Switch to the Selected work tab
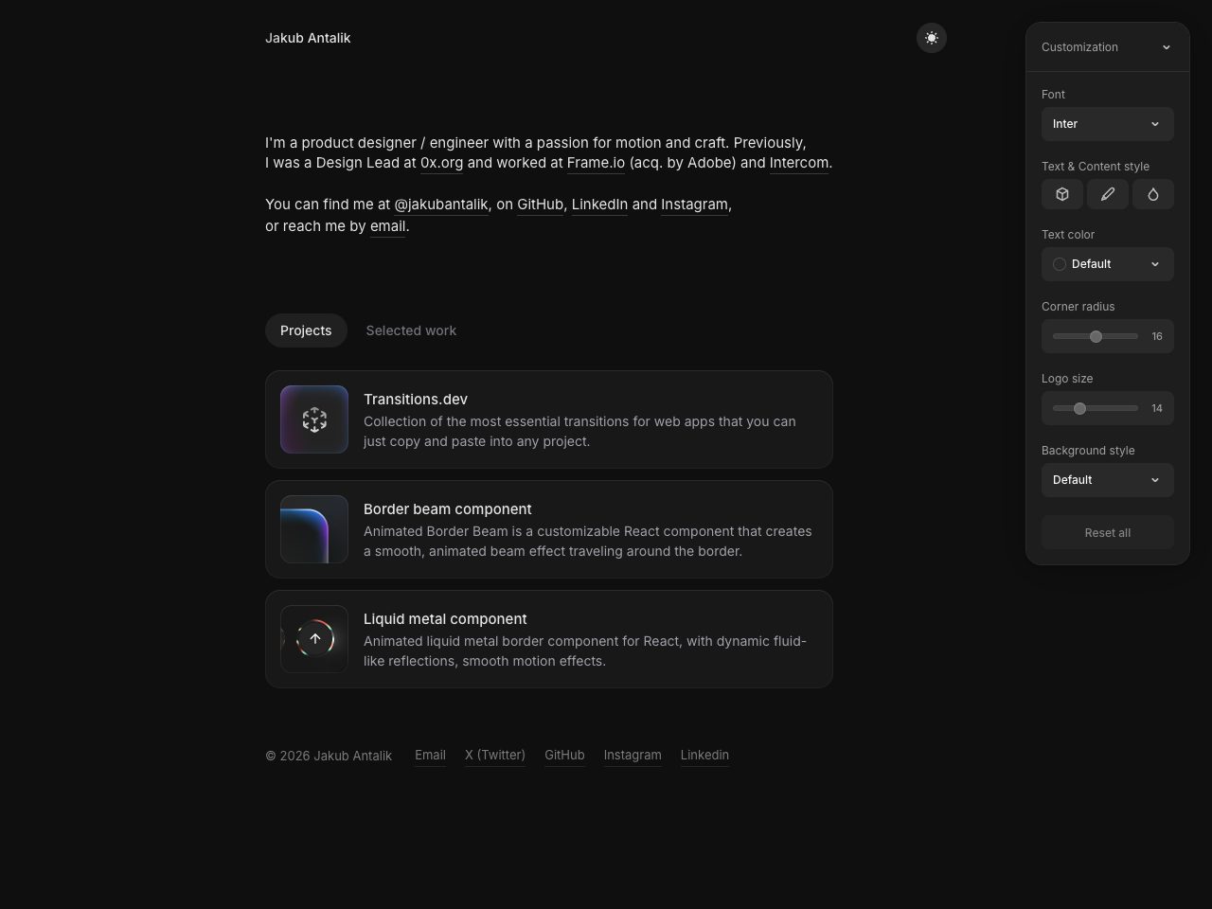 411,330
